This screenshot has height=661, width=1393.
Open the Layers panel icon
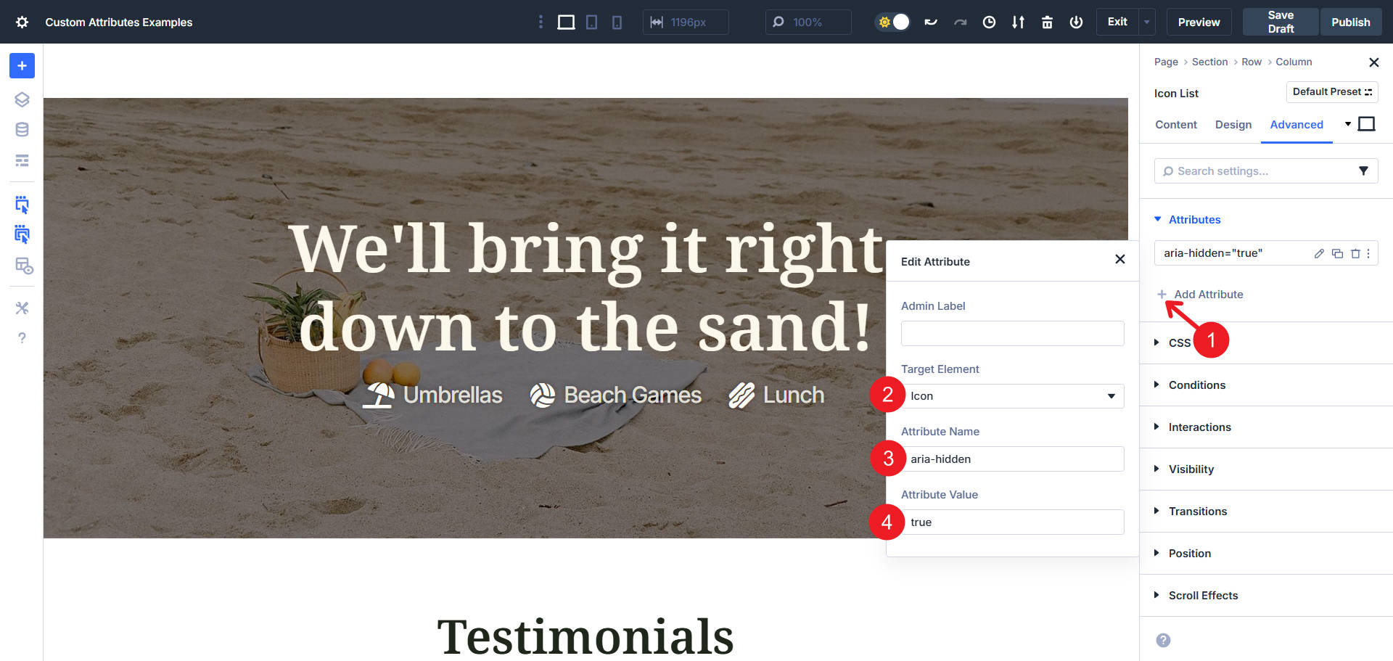pos(22,99)
